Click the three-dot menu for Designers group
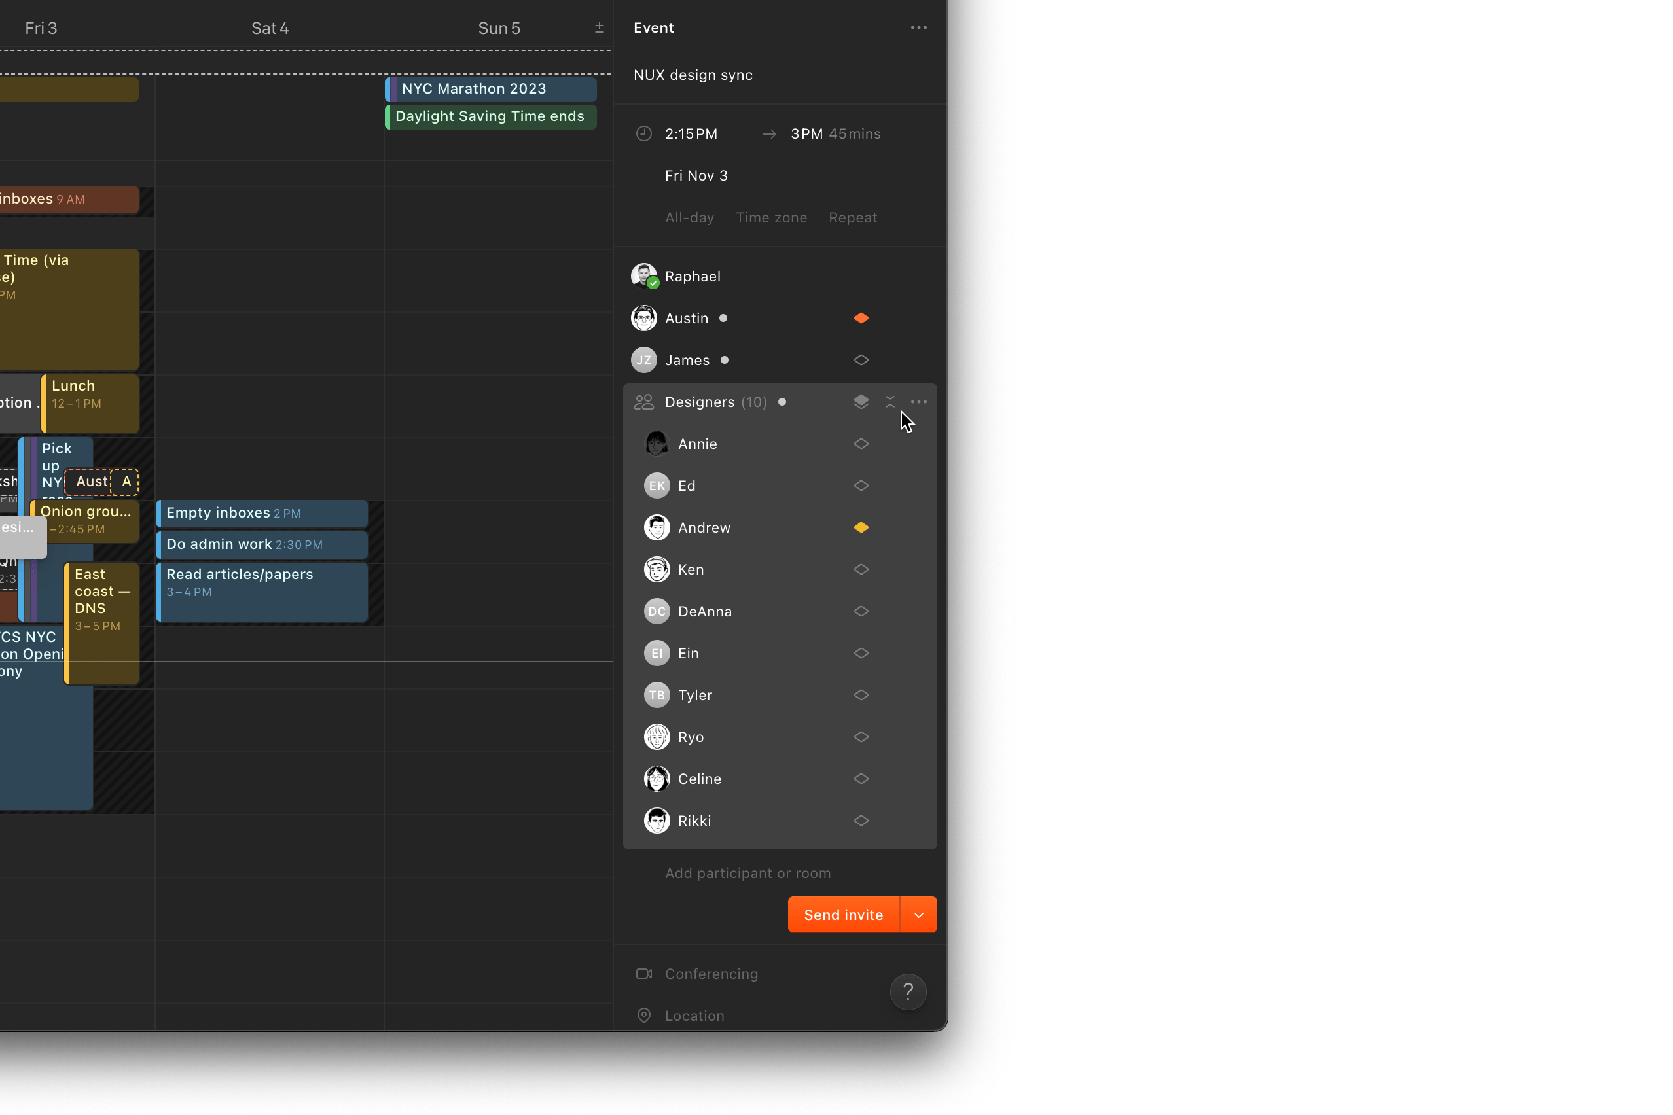The width and height of the screenshot is (1673, 1115). 919,400
